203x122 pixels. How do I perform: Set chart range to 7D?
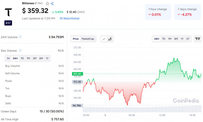click(163, 39)
